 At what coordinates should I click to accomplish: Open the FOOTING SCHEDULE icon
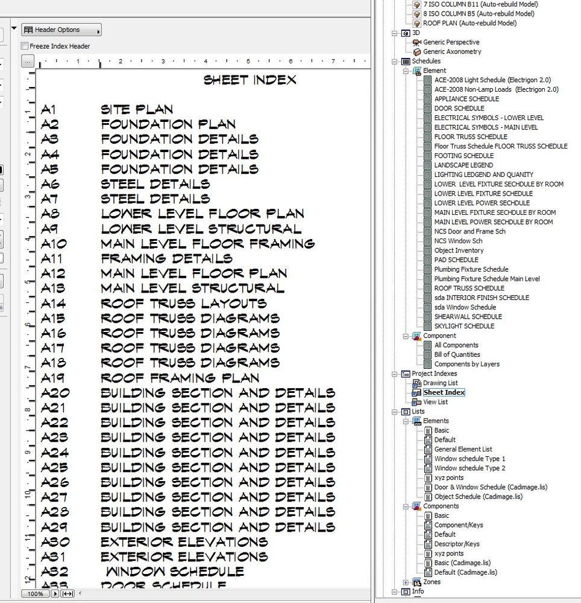click(427, 156)
